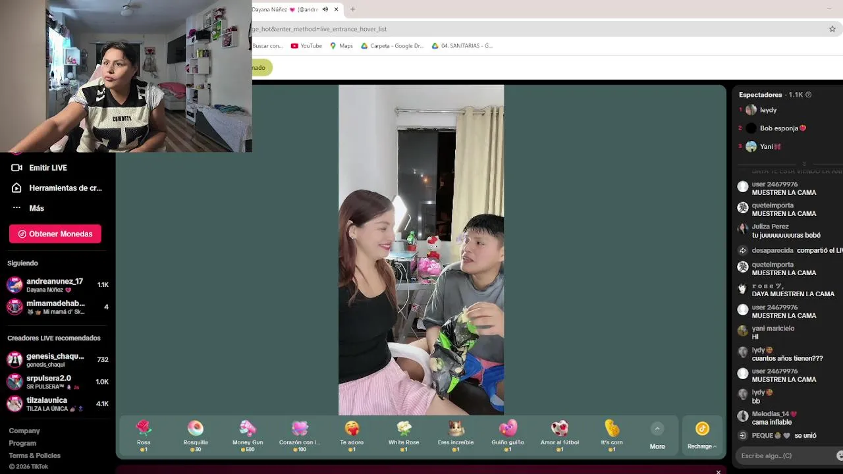Click yani maricielo chat username
Viewport: 843px width, 474px height.
coord(773,329)
